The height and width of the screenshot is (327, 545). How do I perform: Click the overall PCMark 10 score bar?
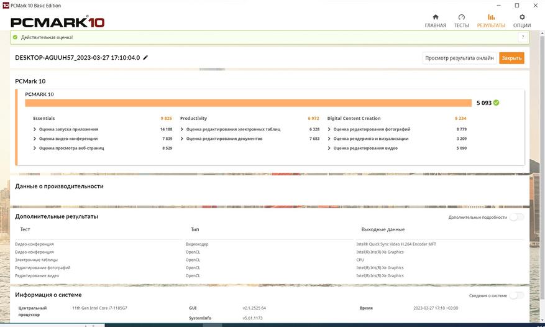[248, 103]
